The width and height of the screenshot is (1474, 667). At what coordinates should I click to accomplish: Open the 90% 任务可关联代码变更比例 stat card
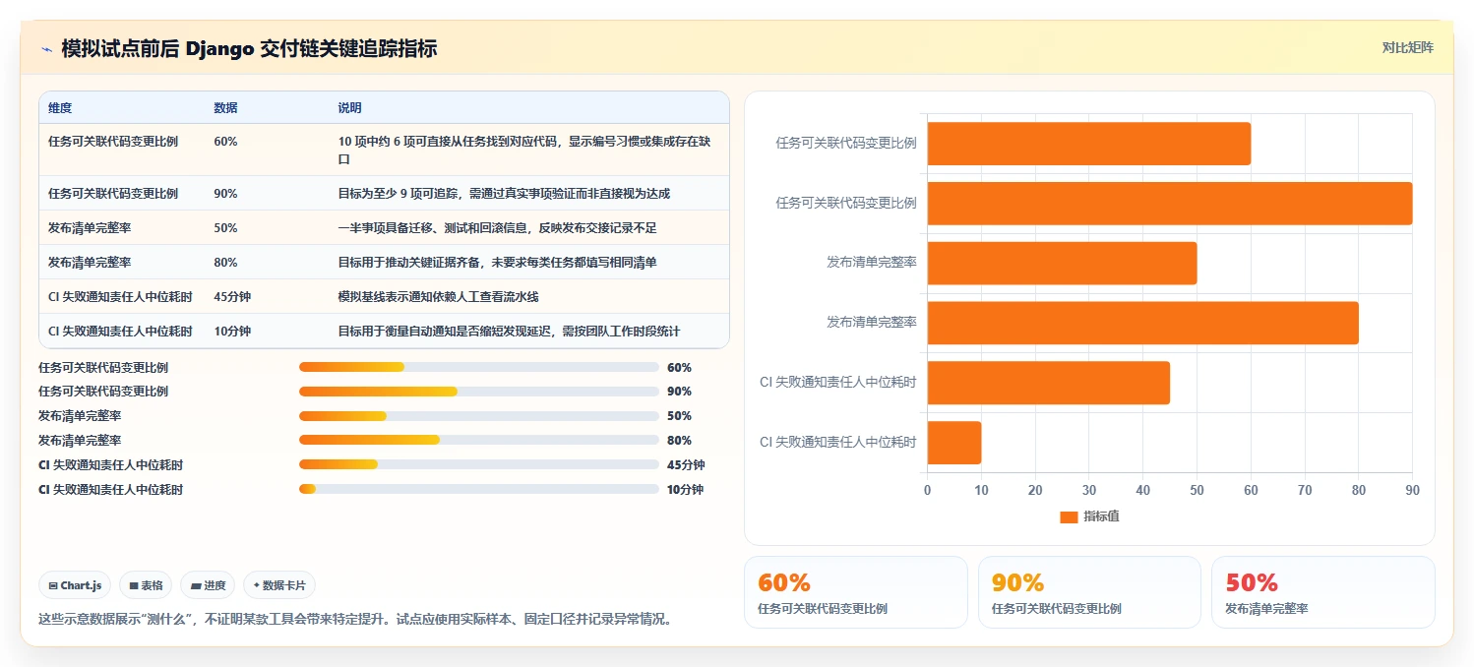(1089, 591)
